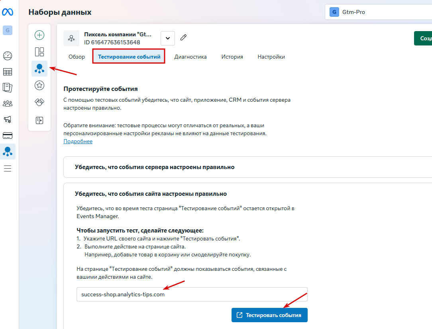The height and width of the screenshot is (329, 432).
Task: Open the overview layout panel icon
Action: [x=39, y=52]
